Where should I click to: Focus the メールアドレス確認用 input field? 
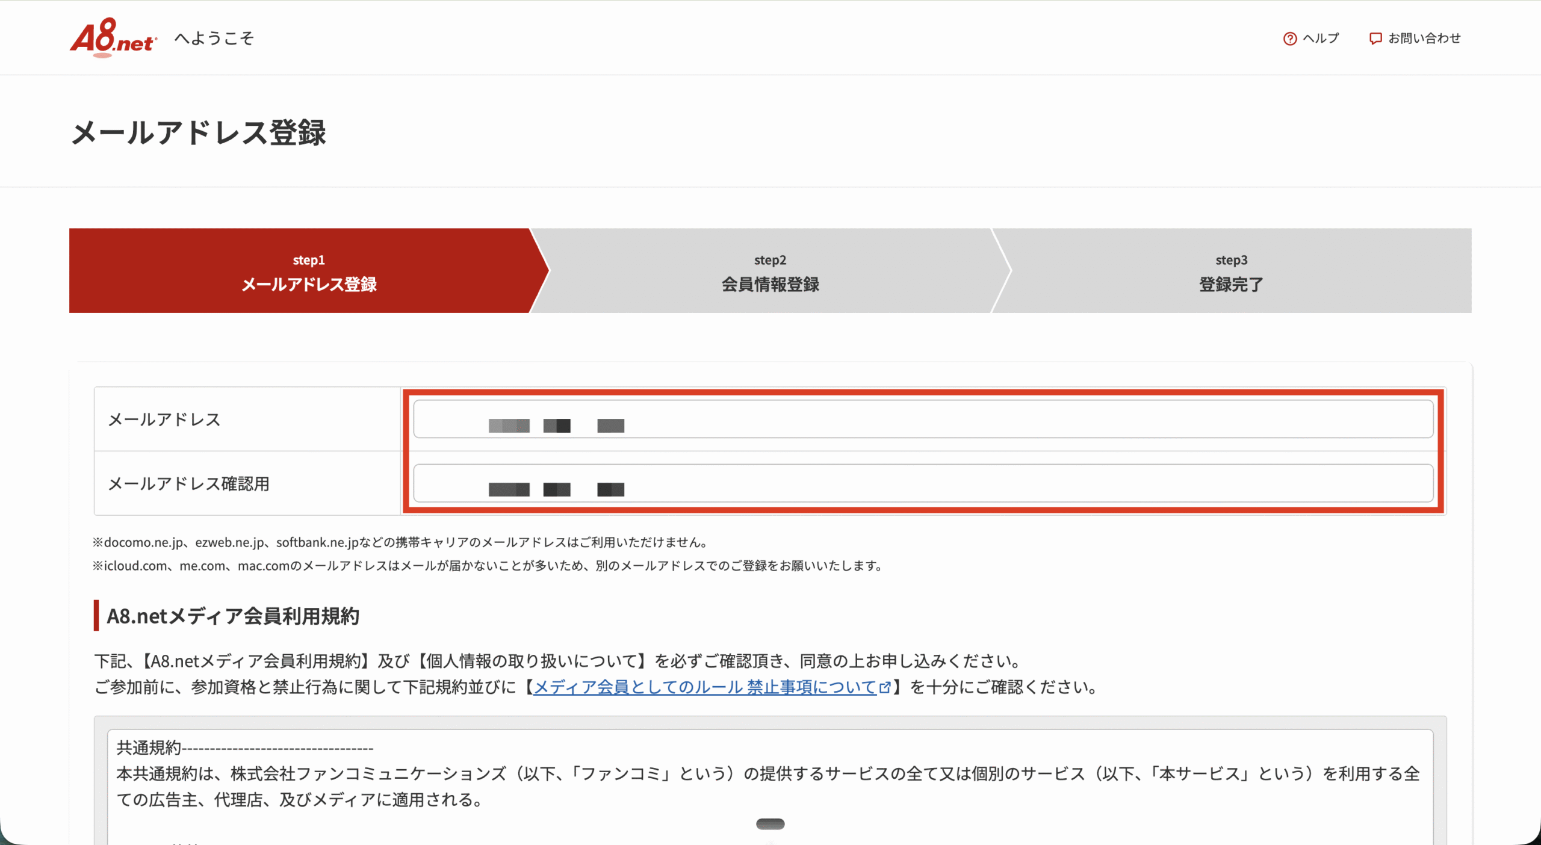923,483
